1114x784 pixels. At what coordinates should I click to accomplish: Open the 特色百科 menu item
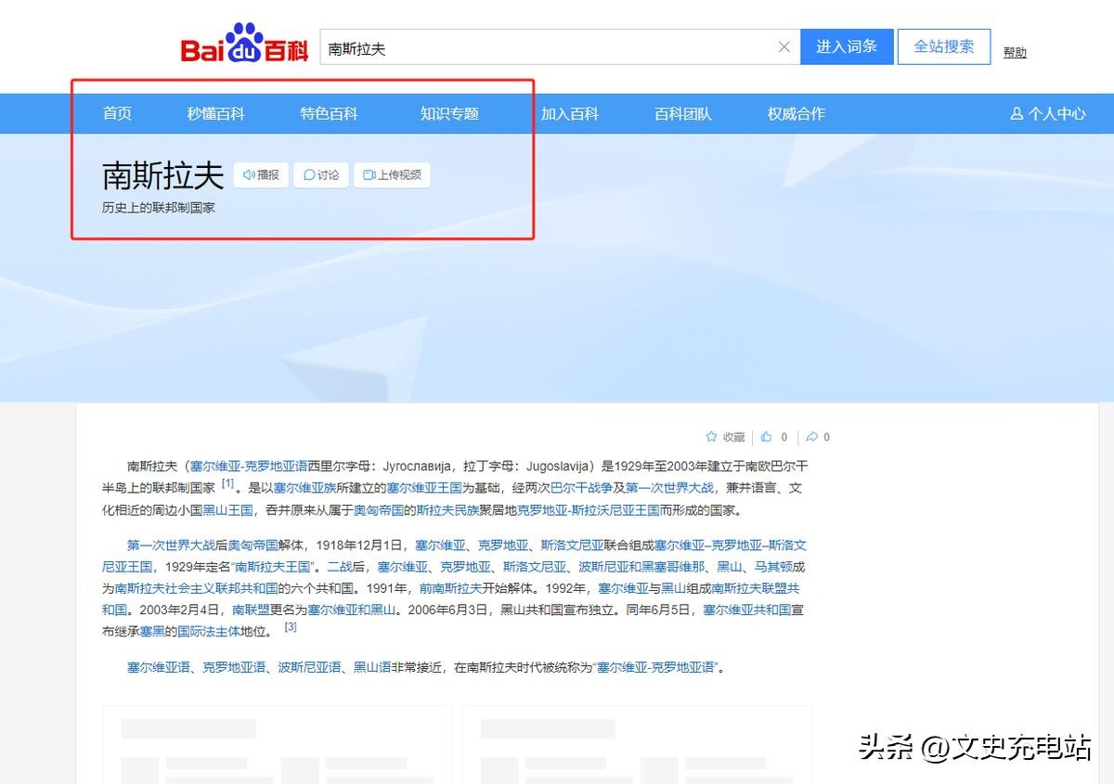(x=329, y=114)
